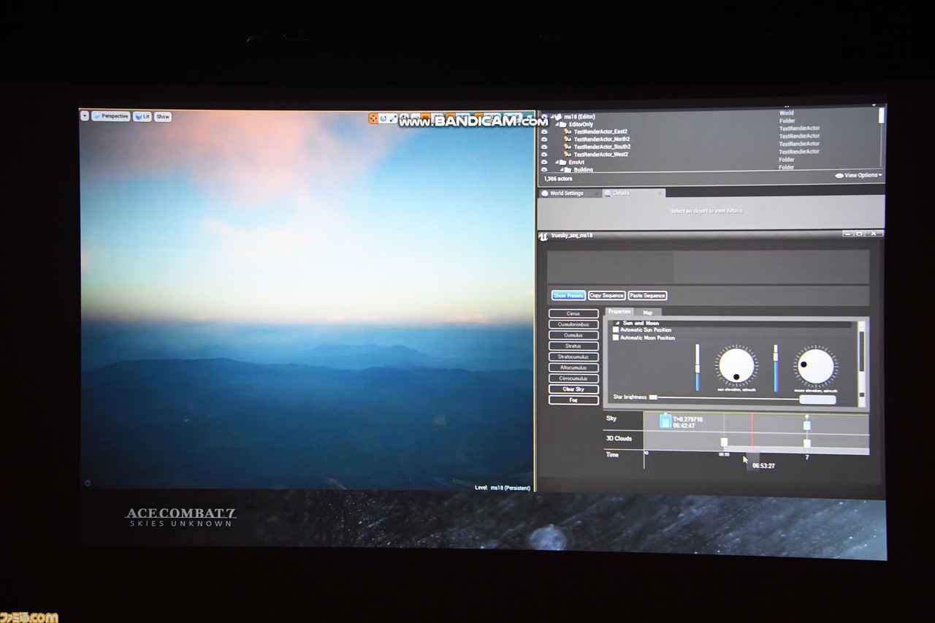Select the rotate gizmo tool in viewport
The image size is (935, 623).
[x=383, y=118]
